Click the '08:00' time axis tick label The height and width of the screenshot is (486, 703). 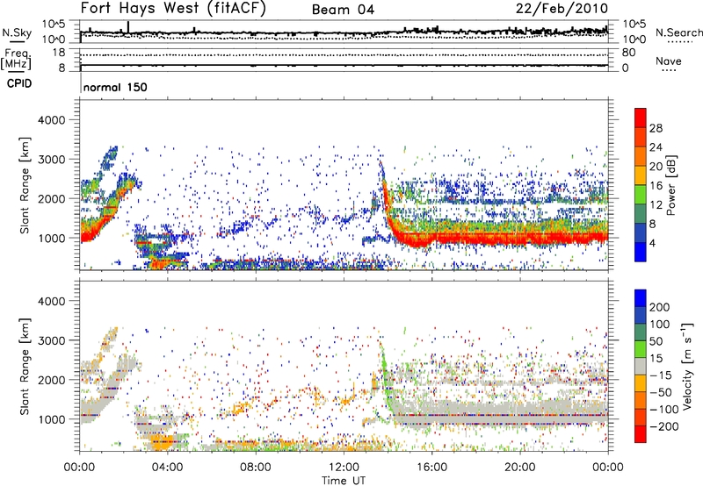click(x=255, y=468)
